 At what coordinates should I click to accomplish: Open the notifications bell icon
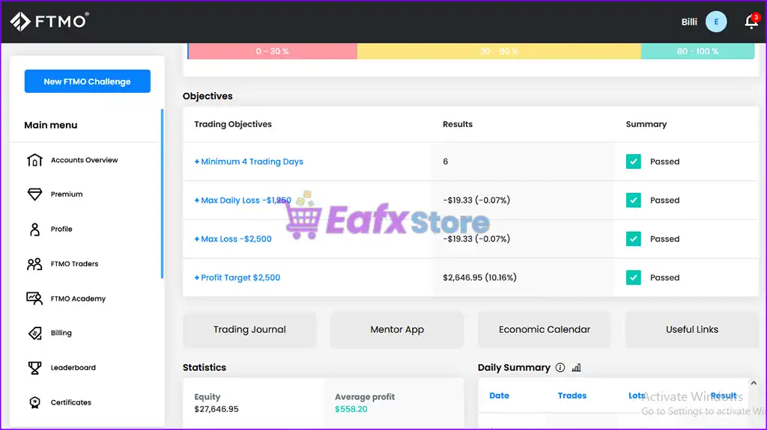751,22
